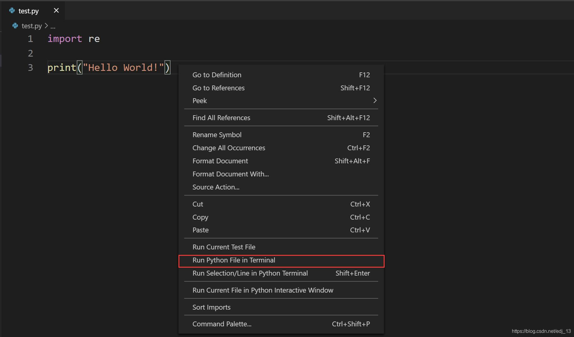
Task: Open Source Action options
Action: [216, 187]
